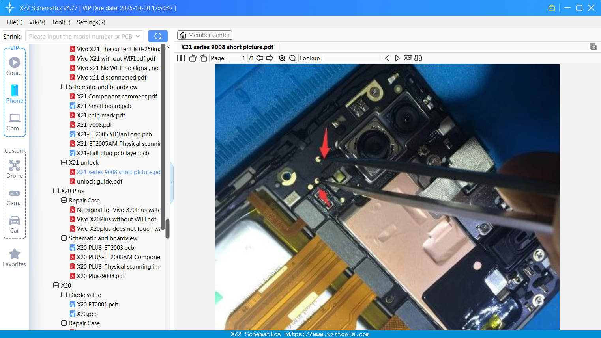Zoom in on the PDF document
Screen dimensions: 601x338
pyautogui.click(x=283, y=58)
